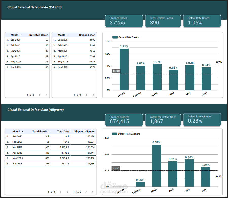Screen dimensions: 228x198
Task: Click next page arrow in Shipped case table
Action: tap(93, 95)
